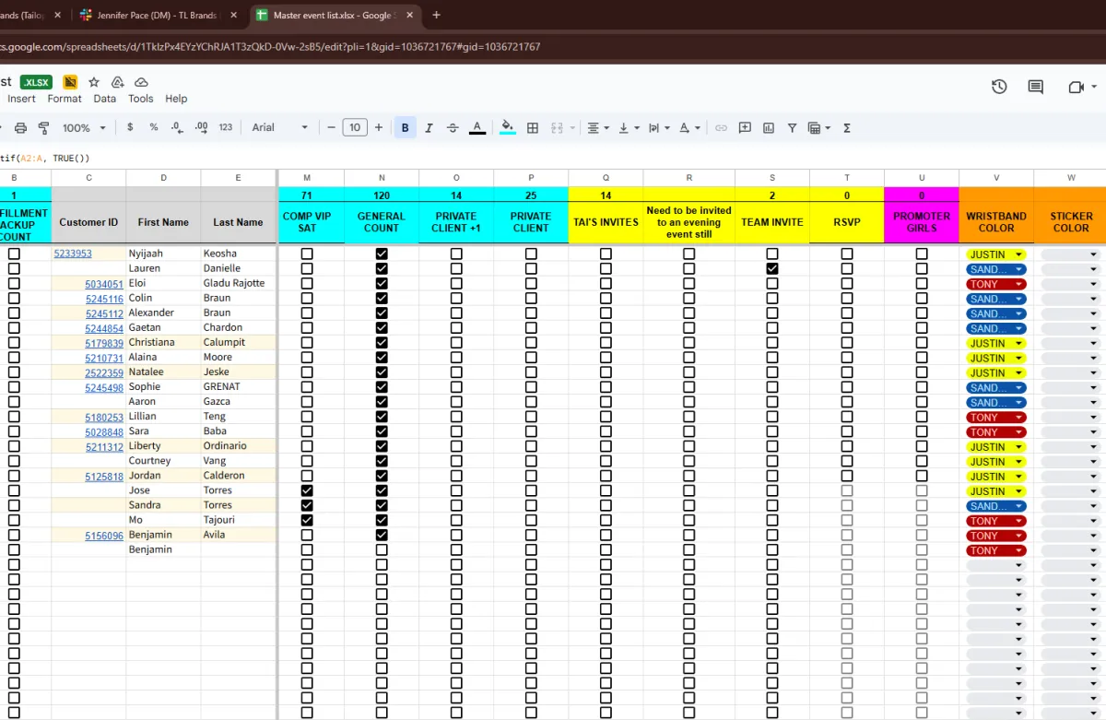This screenshot has height=720, width=1106.
Task: Uncheck Team Invite for Lauren Danielle
Action: tap(772, 268)
